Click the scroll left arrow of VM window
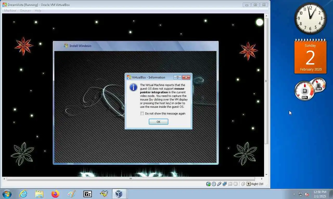The height and width of the screenshot is (199, 333). coord(4,179)
